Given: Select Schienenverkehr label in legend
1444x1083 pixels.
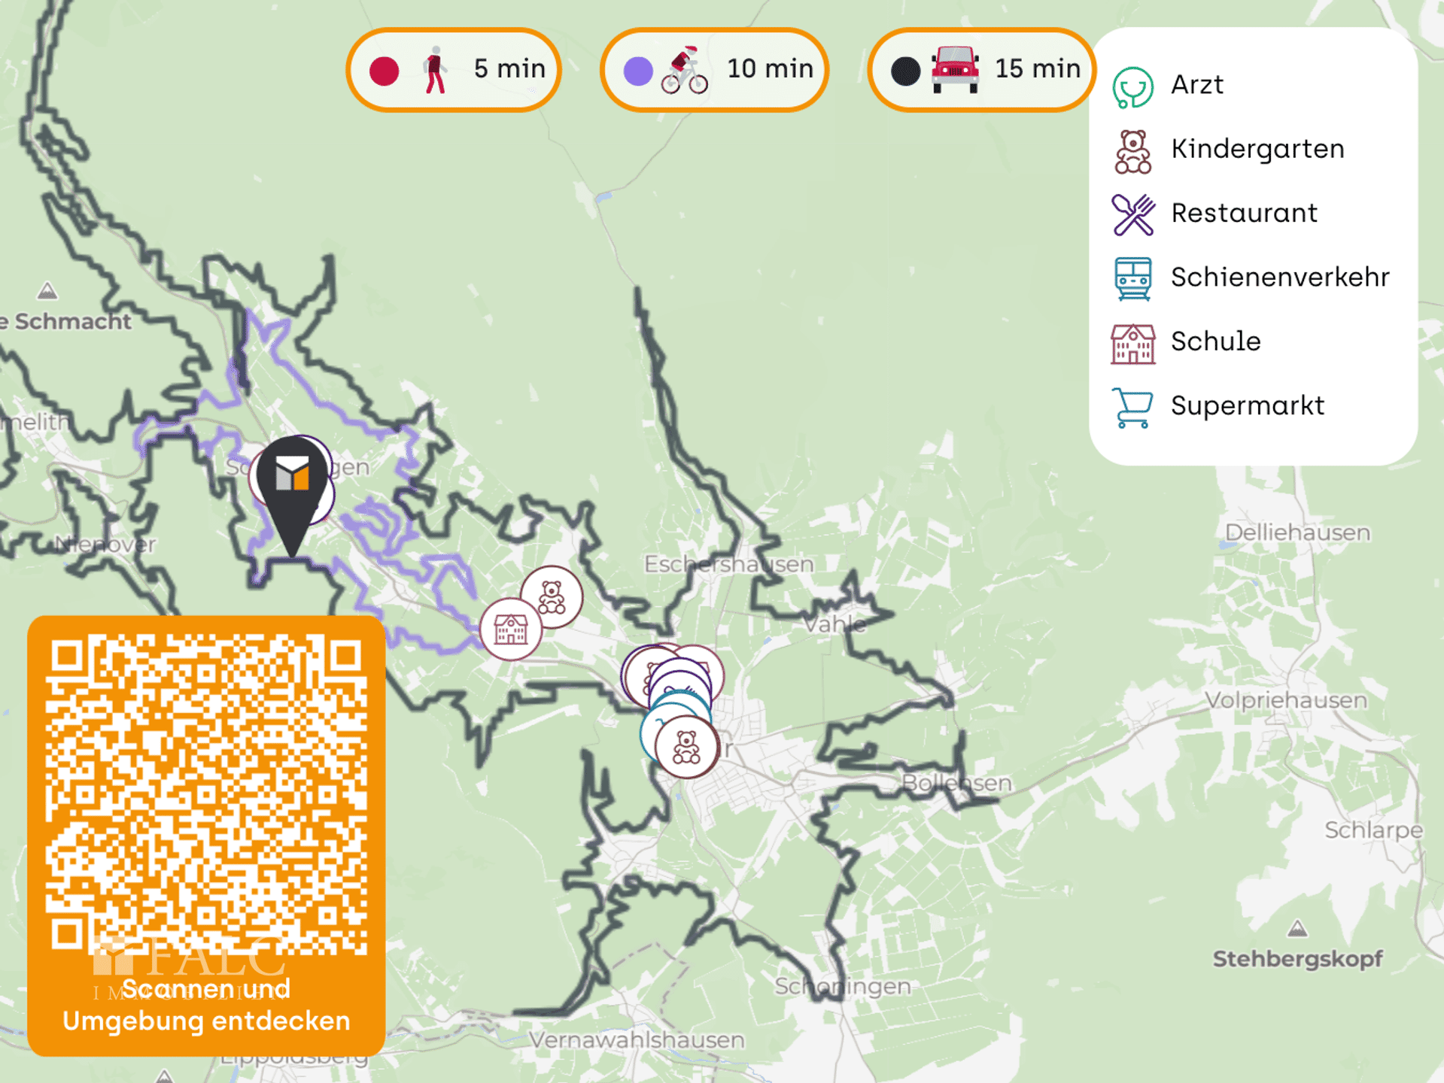Looking at the screenshot, I should point(1280,277).
